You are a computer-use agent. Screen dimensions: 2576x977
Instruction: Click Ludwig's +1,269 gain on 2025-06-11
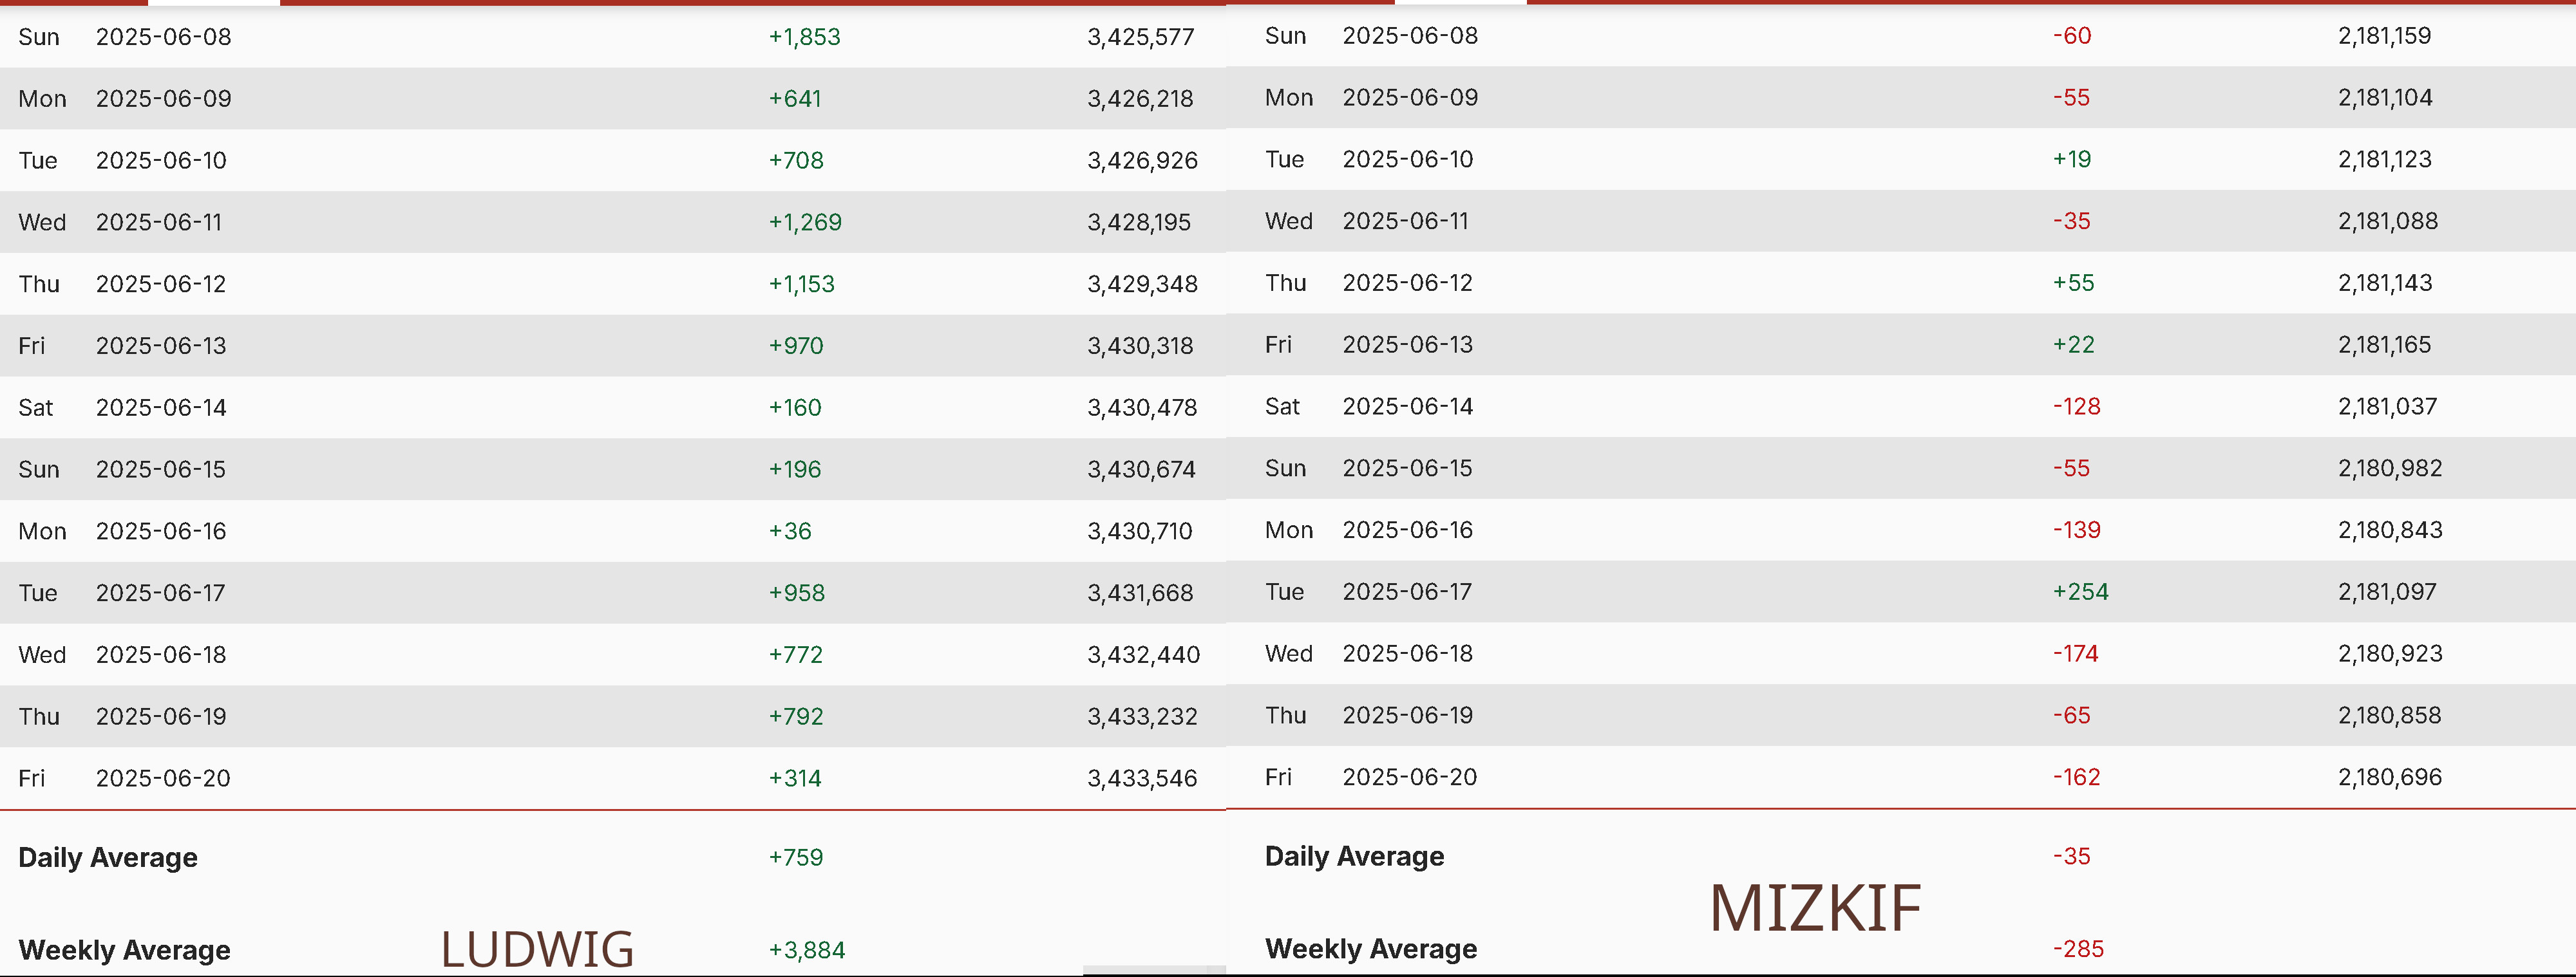click(x=805, y=223)
